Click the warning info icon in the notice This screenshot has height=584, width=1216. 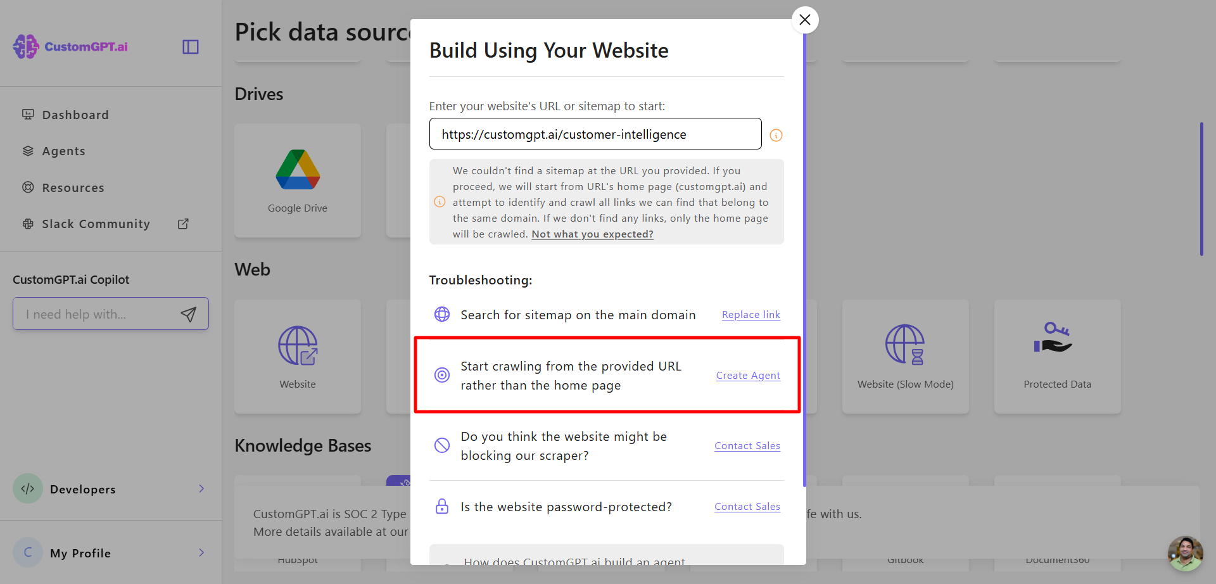pos(440,202)
